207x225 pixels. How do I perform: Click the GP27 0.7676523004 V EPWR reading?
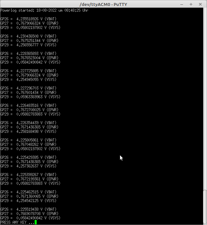coord(29,58)
